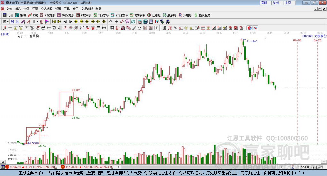Click horizontal scrollbar right arrow
The width and height of the screenshot is (327, 176).
pyautogui.click(x=281, y=167)
